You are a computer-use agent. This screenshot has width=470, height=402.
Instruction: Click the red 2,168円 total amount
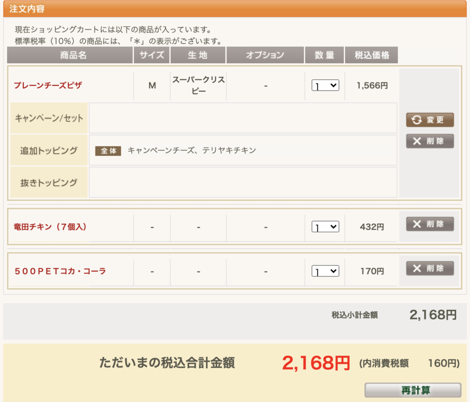click(x=316, y=363)
